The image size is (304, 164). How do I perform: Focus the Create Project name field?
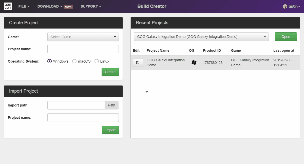tap(83, 49)
